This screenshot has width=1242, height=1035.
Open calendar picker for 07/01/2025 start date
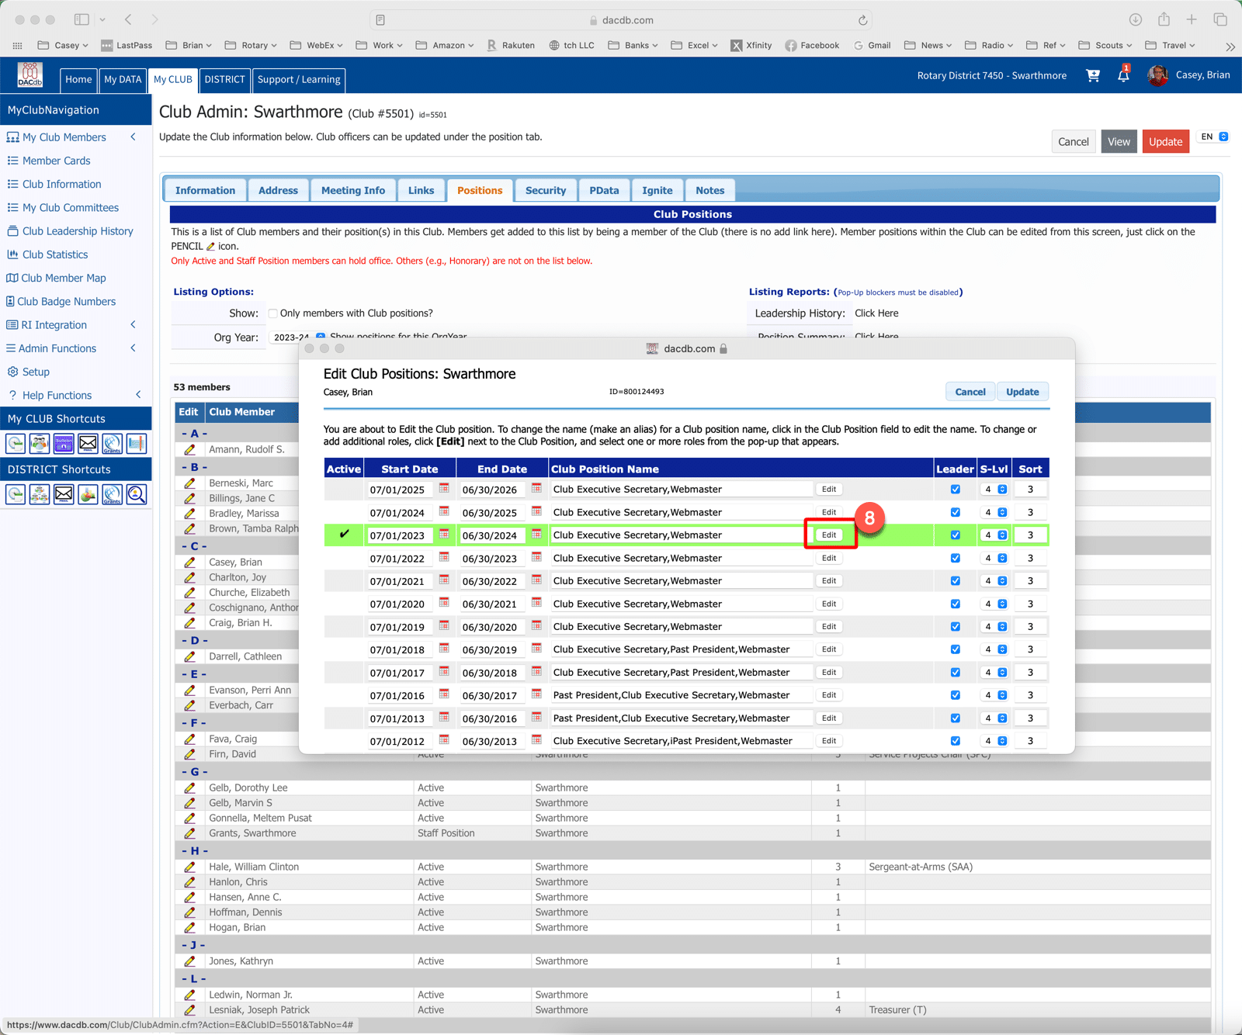444,489
